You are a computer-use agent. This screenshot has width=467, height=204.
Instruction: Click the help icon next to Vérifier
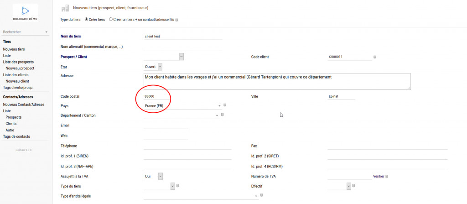pyautogui.click(x=387, y=176)
